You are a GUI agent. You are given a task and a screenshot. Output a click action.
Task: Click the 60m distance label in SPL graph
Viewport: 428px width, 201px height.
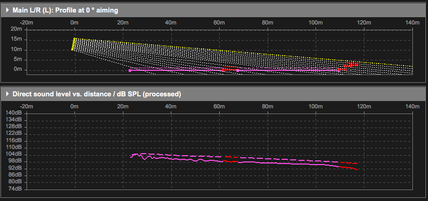click(219, 107)
